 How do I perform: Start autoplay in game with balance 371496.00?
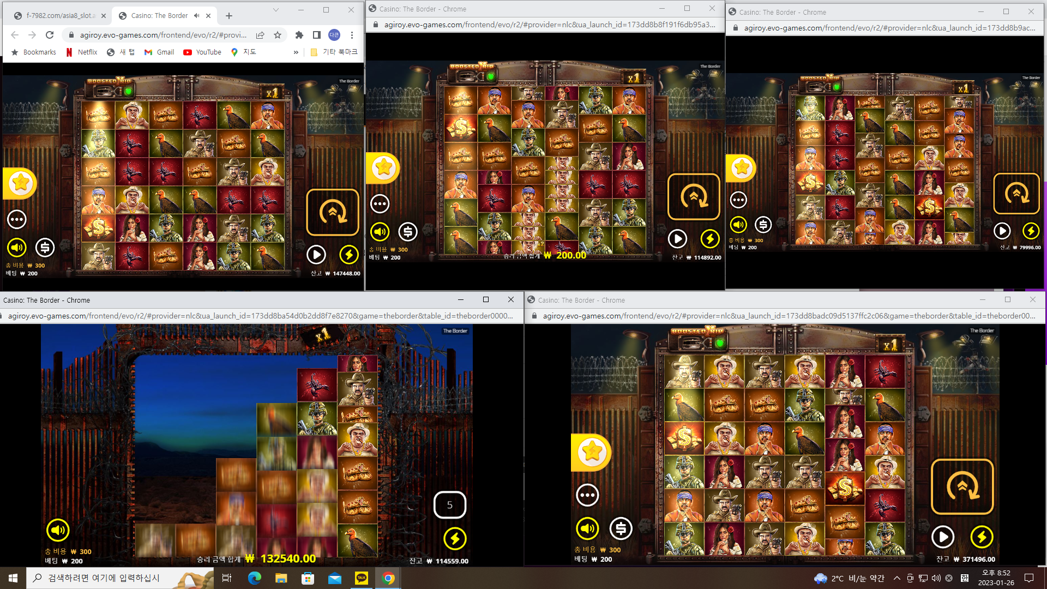coord(943,537)
